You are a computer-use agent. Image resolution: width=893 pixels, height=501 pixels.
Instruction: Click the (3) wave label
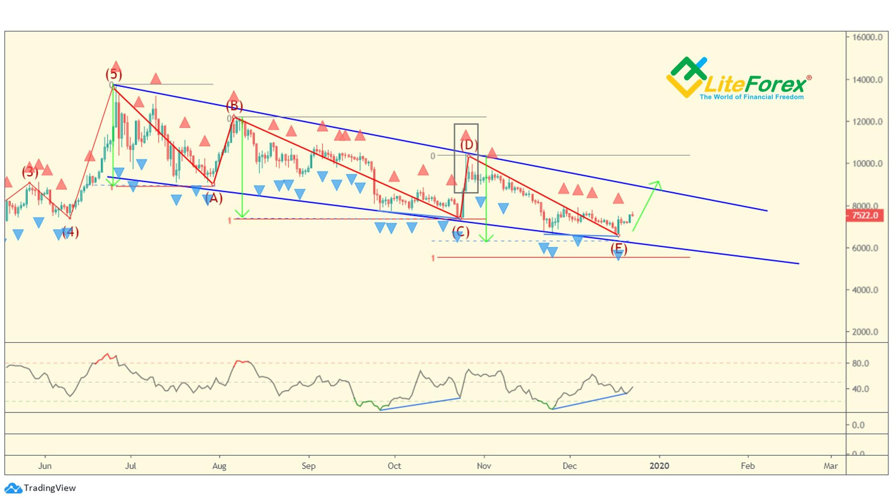click(30, 172)
